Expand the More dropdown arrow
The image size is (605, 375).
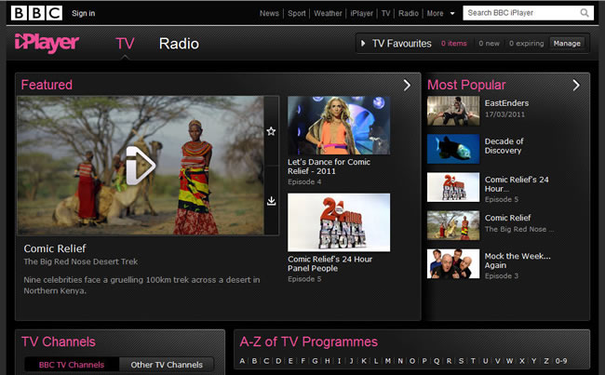(452, 14)
